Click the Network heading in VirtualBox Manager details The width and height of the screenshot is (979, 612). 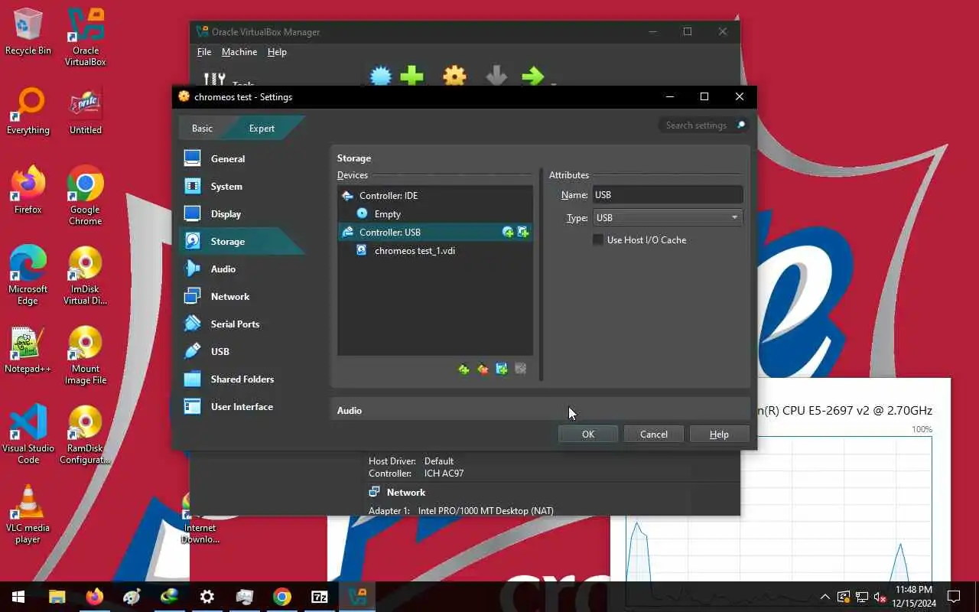[405, 493]
